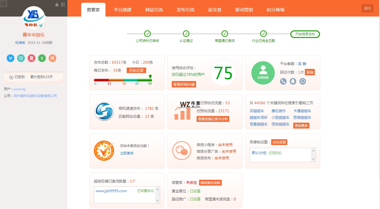Click the blue V badge icon

[10, 58]
